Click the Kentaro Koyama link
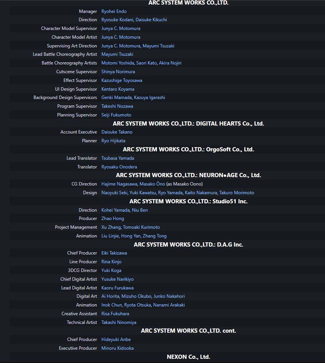Viewport: 325px width, 363px height. pos(118,89)
